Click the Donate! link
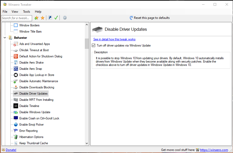Viewport: 233px width, 153px height. pyautogui.click(x=11, y=150)
